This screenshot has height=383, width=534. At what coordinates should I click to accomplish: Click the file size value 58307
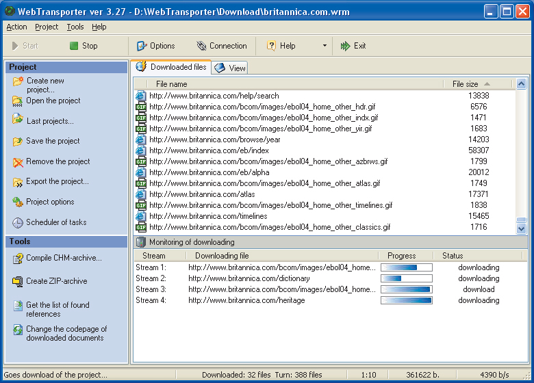479,150
